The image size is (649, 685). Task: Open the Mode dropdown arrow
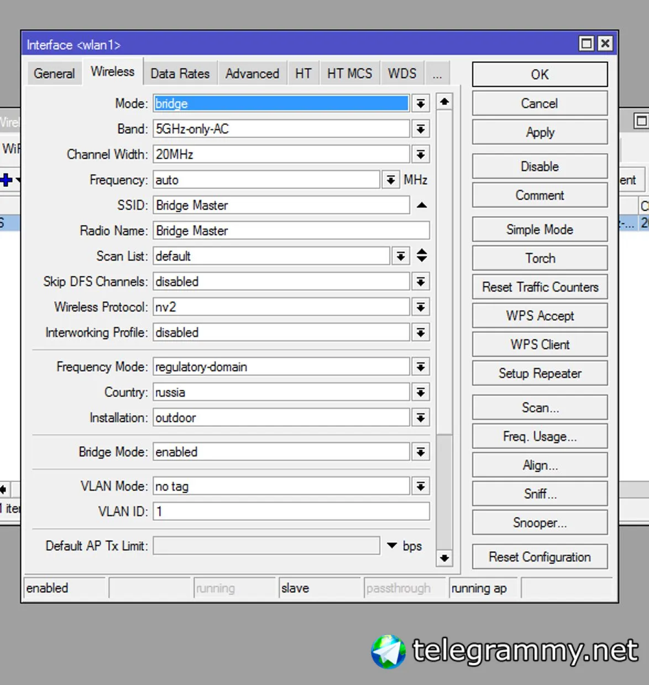coord(421,103)
